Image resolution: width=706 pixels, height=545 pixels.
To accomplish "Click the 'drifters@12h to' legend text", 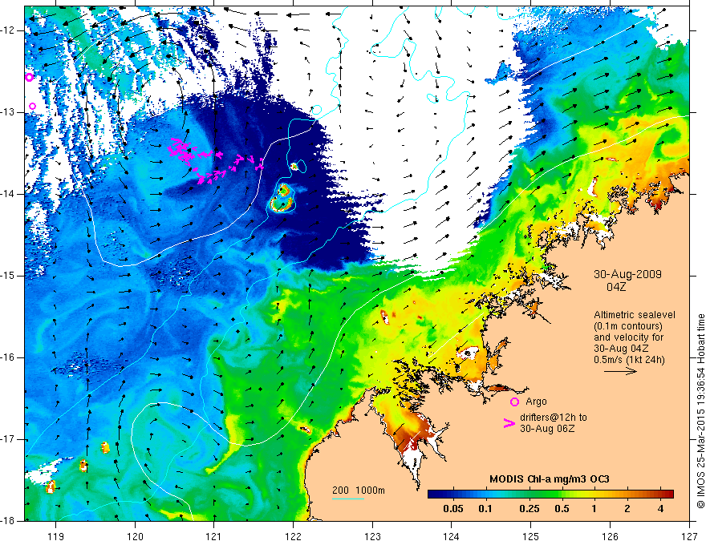I will [x=554, y=418].
